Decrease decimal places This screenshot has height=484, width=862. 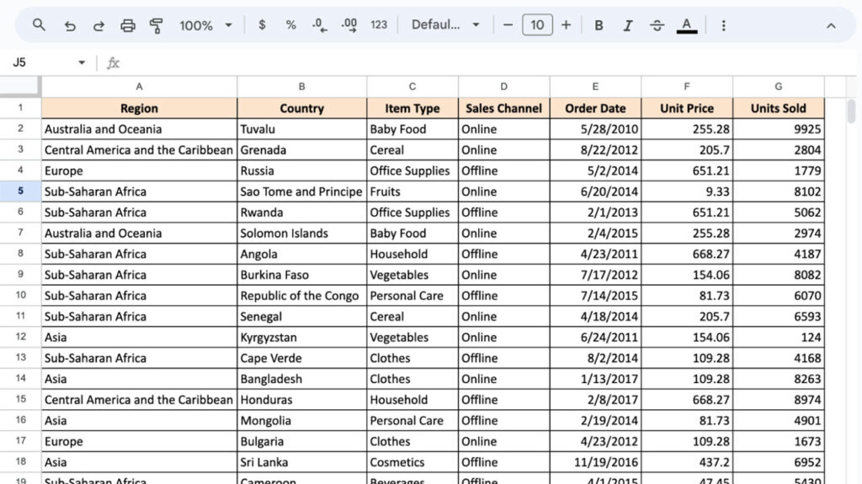319,25
